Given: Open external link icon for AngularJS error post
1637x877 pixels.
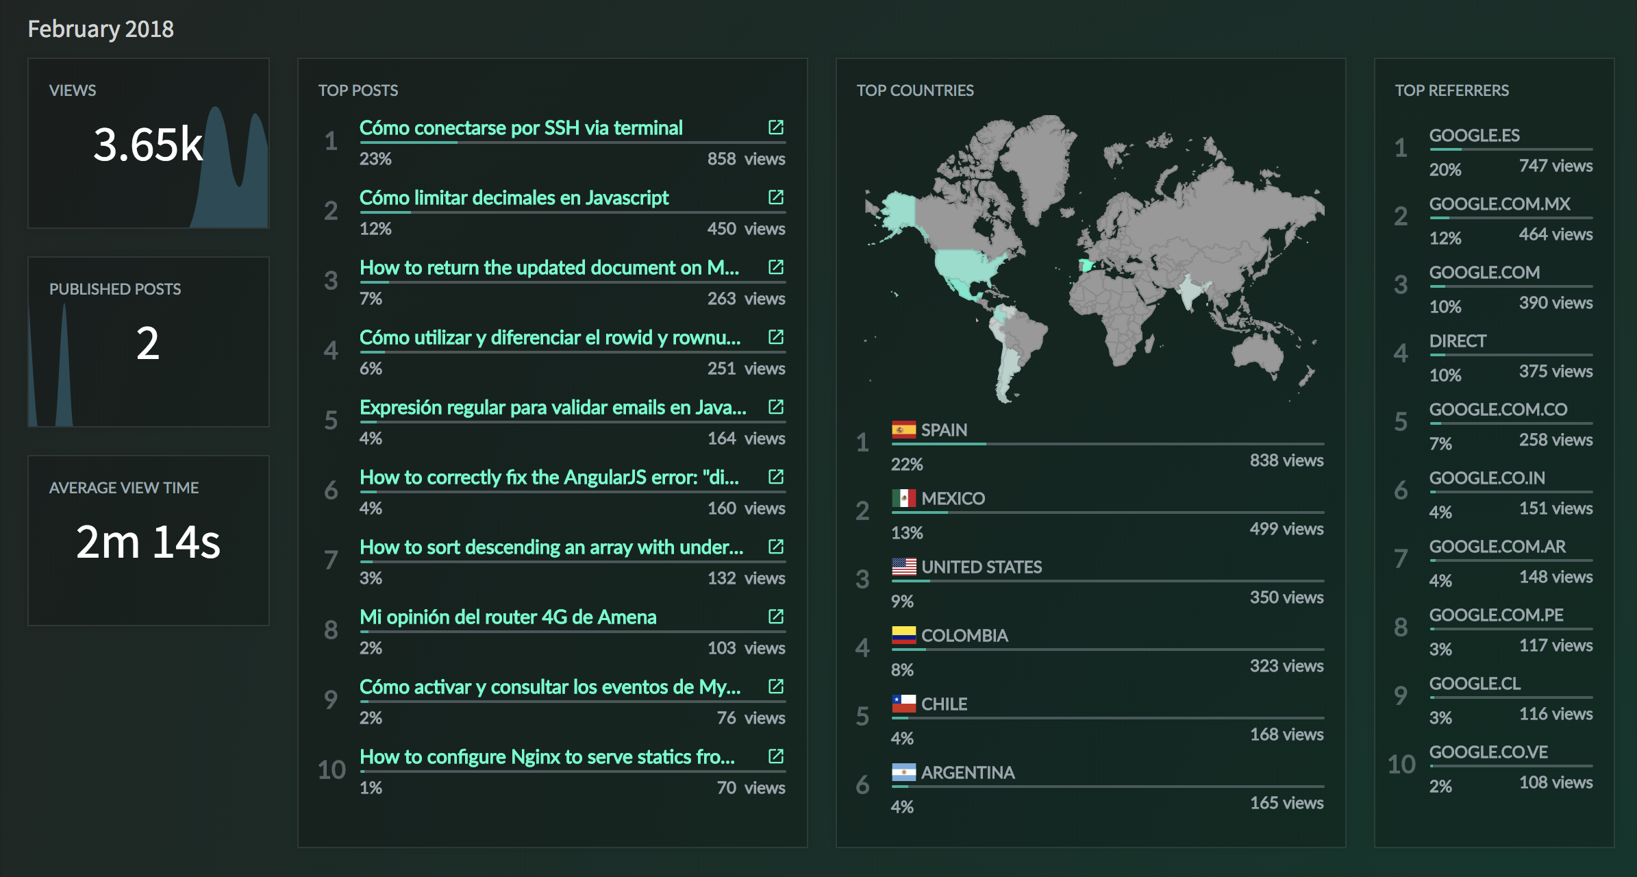Looking at the screenshot, I should [x=775, y=477].
